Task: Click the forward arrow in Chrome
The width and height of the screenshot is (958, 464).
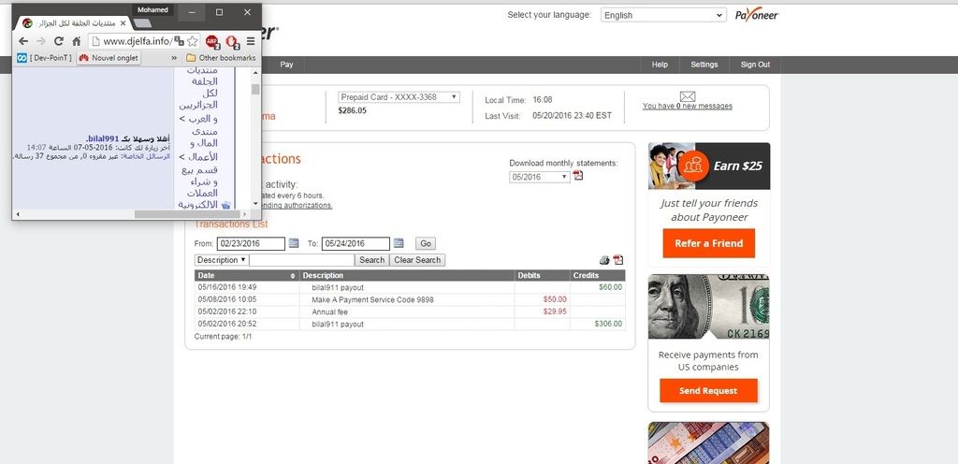Action: pos(41,41)
